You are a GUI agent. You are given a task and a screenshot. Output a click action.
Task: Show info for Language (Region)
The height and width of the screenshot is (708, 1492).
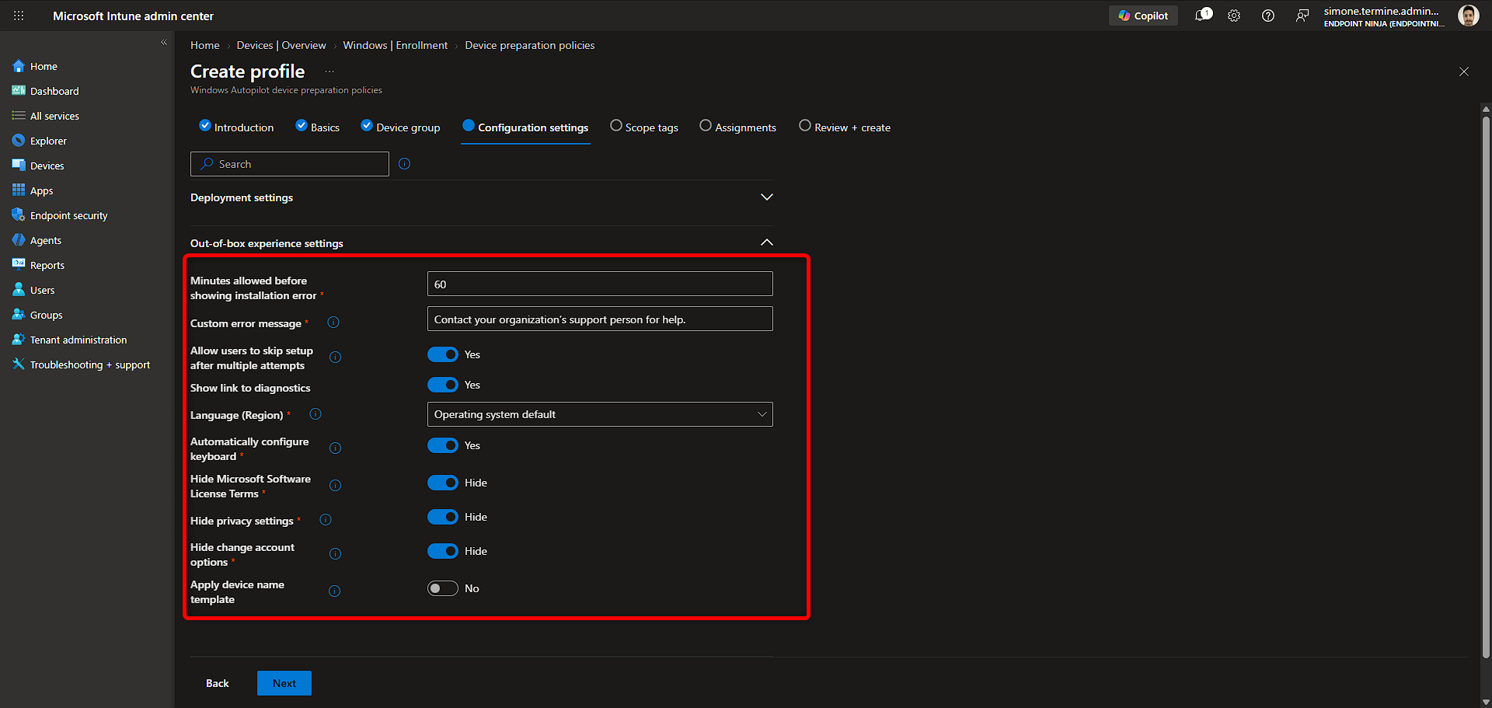315,414
